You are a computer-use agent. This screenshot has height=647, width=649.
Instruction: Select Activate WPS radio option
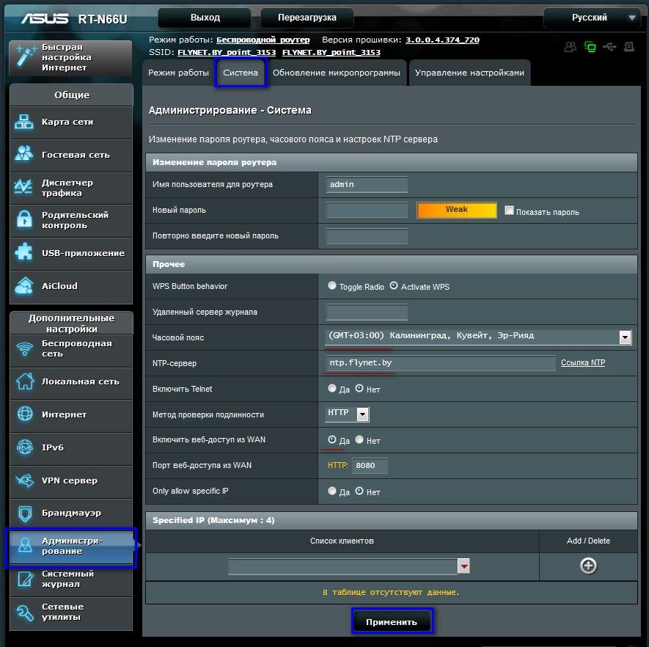tap(394, 285)
